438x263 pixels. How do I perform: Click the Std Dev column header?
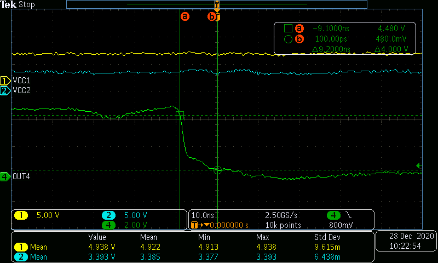pyautogui.click(x=327, y=237)
